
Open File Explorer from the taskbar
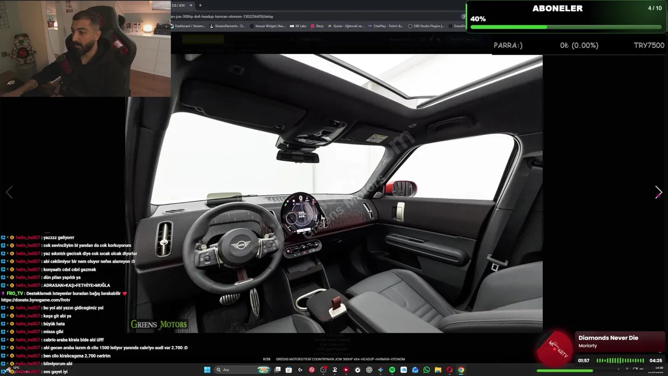(x=438, y=370)
